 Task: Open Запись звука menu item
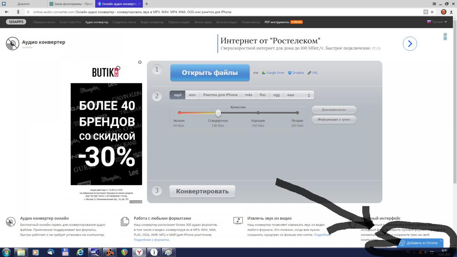(203, 22)
